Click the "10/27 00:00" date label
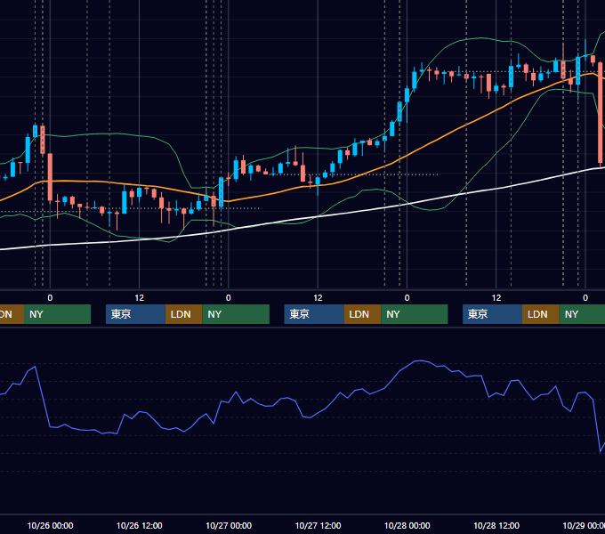This screenshot has height=534, width=605. 229,525
